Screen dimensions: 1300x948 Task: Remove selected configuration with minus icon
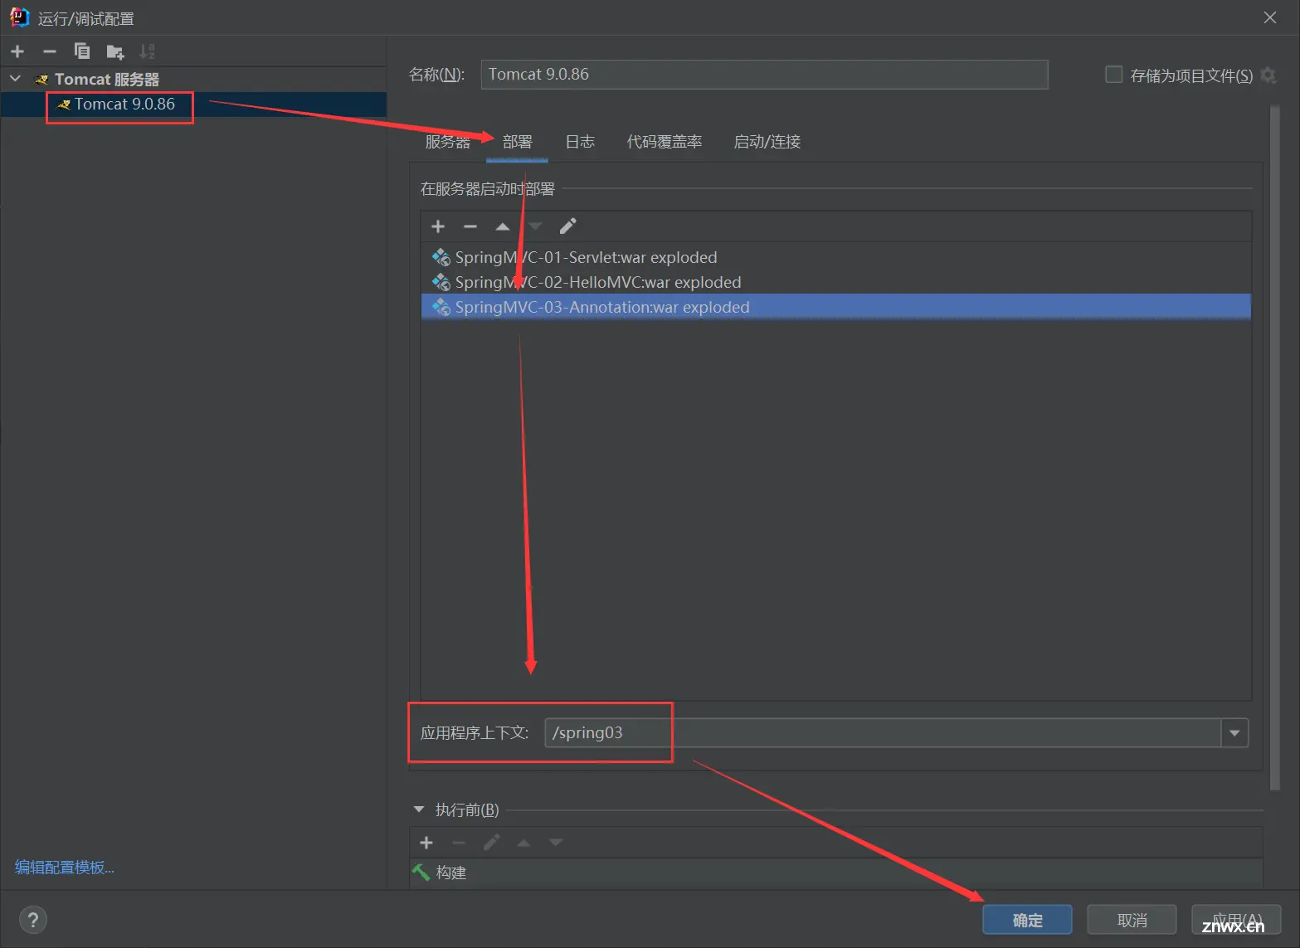tap(50, 51)
